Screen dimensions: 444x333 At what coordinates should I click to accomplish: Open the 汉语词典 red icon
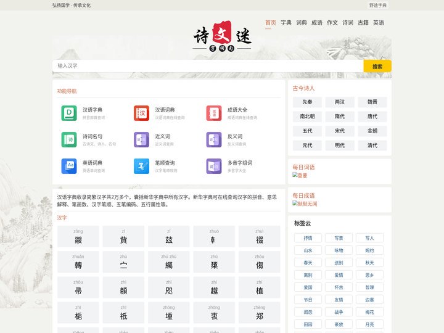pyautogui.click(x=141, y=113)
